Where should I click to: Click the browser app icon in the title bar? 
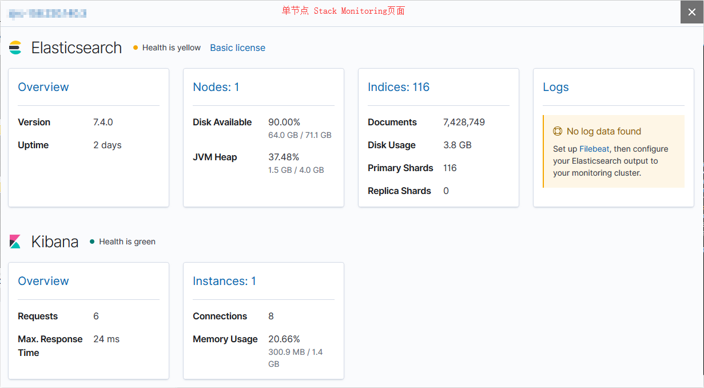(x=9, y=12)
